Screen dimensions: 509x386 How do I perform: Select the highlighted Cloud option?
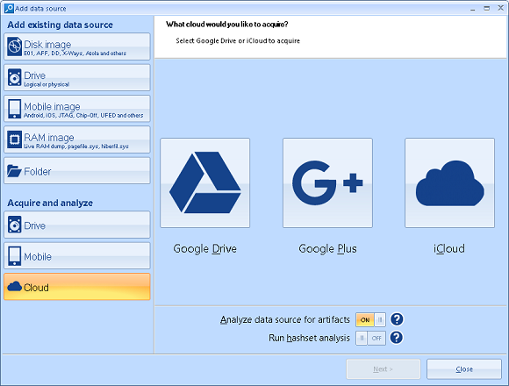77,287
